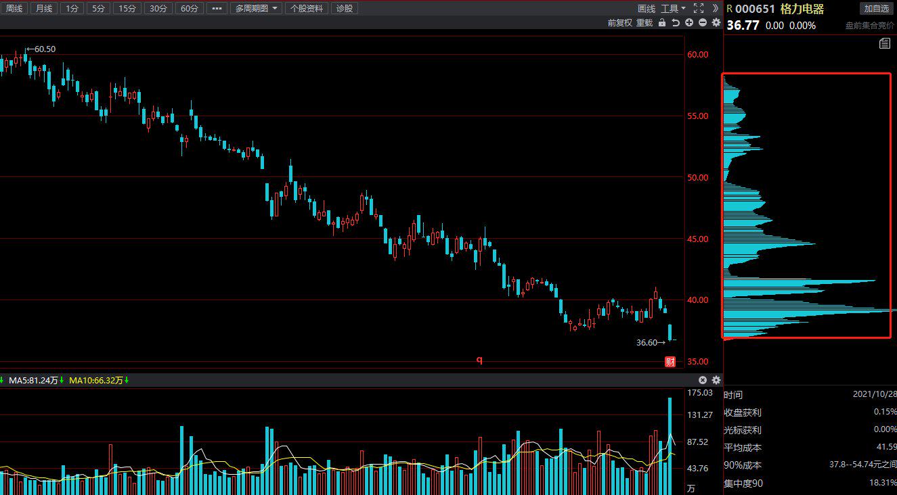897x495 pixels.
Task: Toggle 前复权 price adjustment
Action: [x=619, y=22]
